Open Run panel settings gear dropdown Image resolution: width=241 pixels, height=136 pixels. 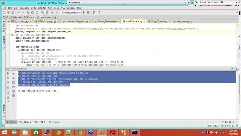233,68
